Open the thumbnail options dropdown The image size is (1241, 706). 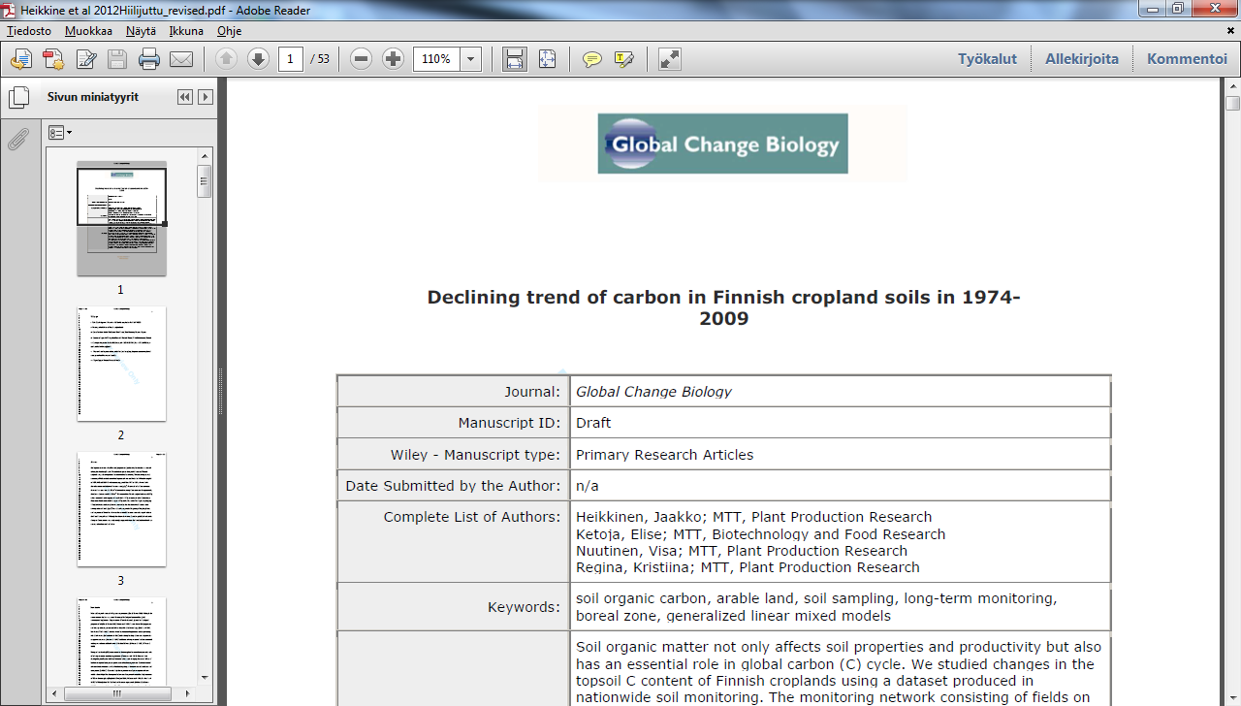click(x=60, y=133)
